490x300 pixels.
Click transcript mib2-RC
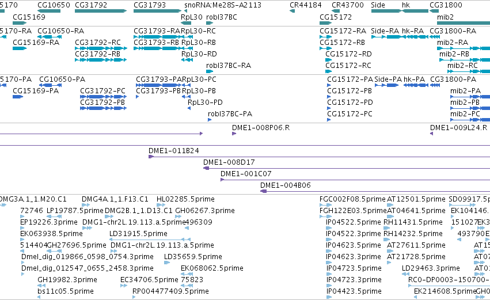(462, 66)
